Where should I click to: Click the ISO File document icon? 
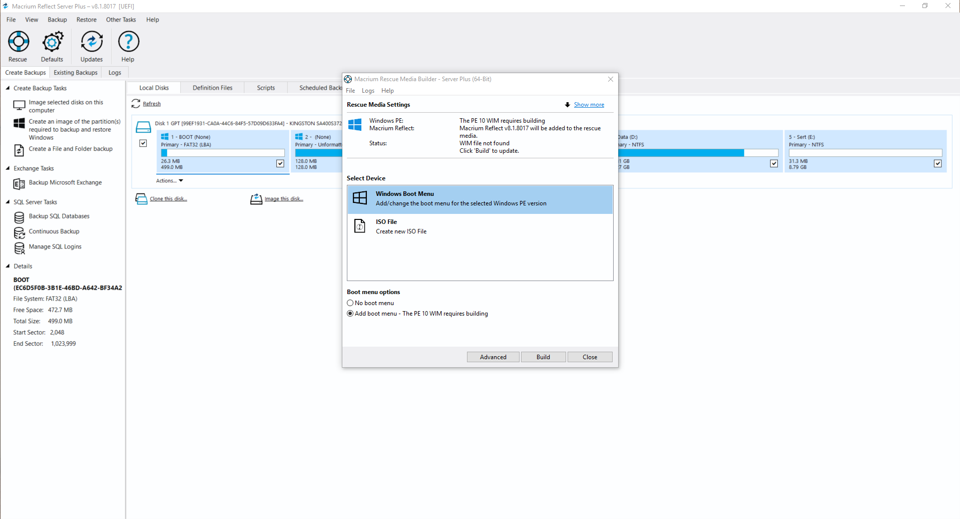pyautogui.click(x=360, y=226)
